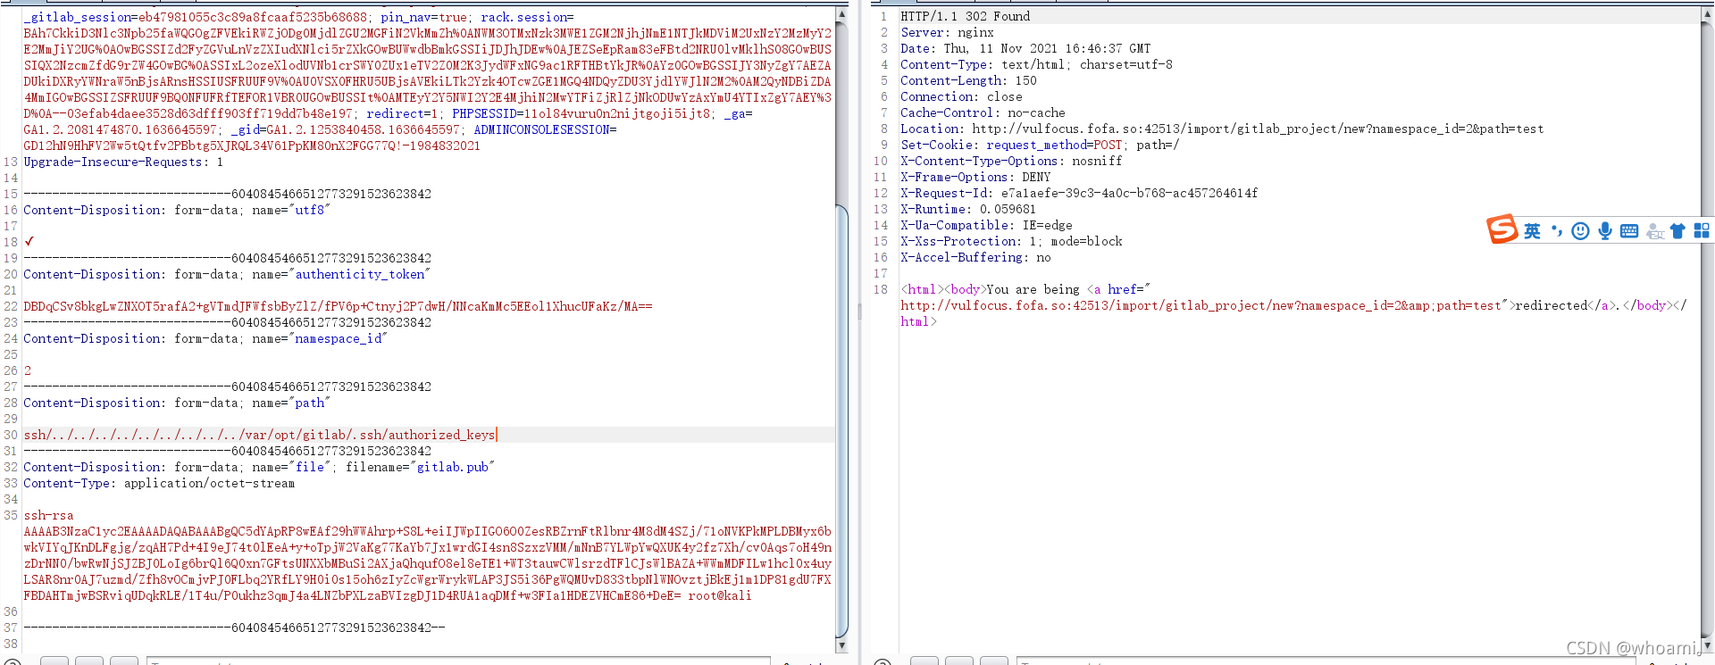Screen dimensions: 1715x665
Task: Click Content-Type: text/html; charset=utf-8 response header
Action: [1036, 64]
